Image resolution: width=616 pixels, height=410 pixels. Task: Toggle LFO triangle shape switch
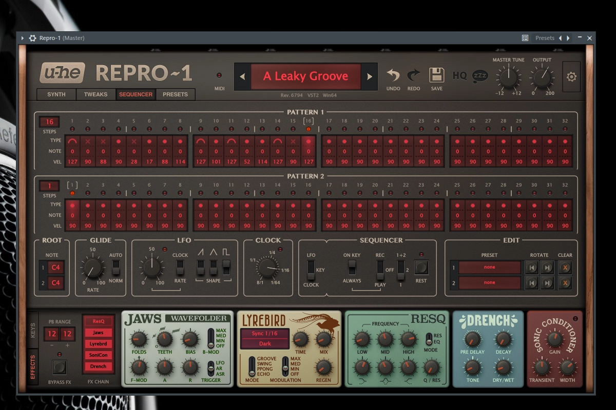pyautogui.click(x=214, y=267)
